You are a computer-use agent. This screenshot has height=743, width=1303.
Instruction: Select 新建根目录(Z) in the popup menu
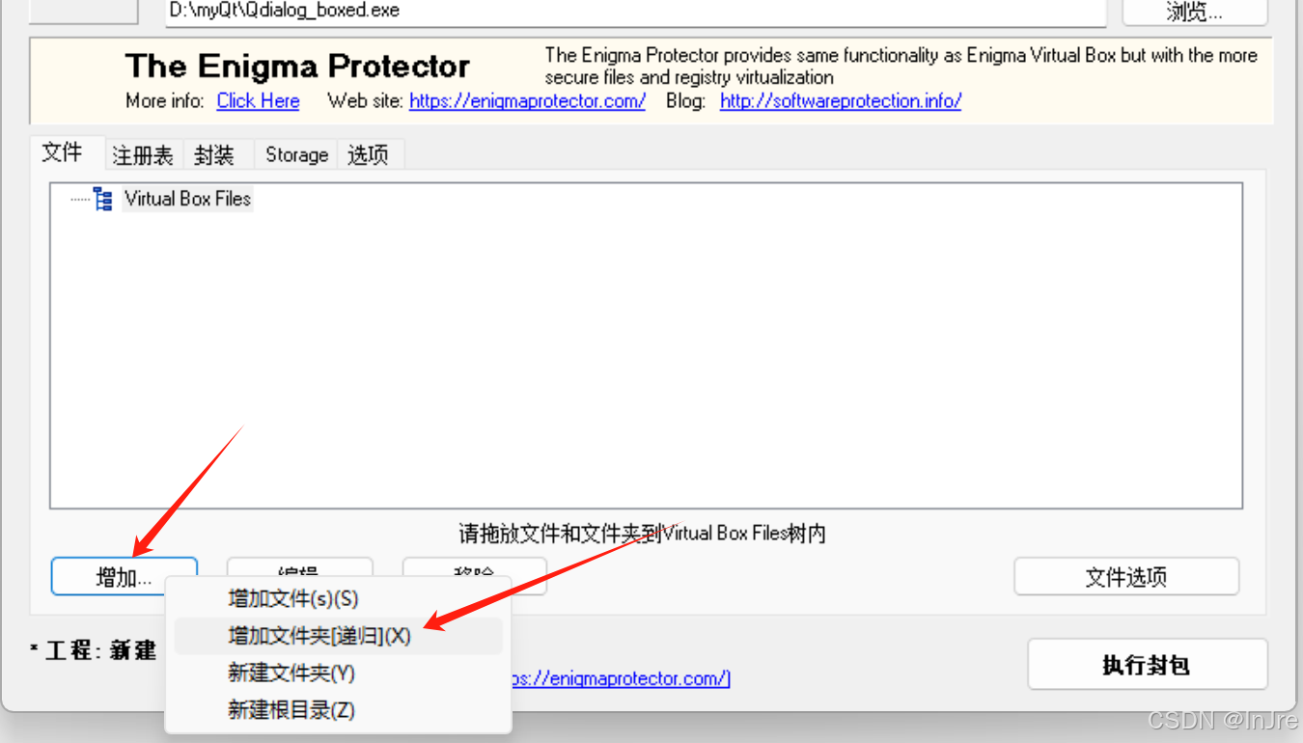pos(339,710)
